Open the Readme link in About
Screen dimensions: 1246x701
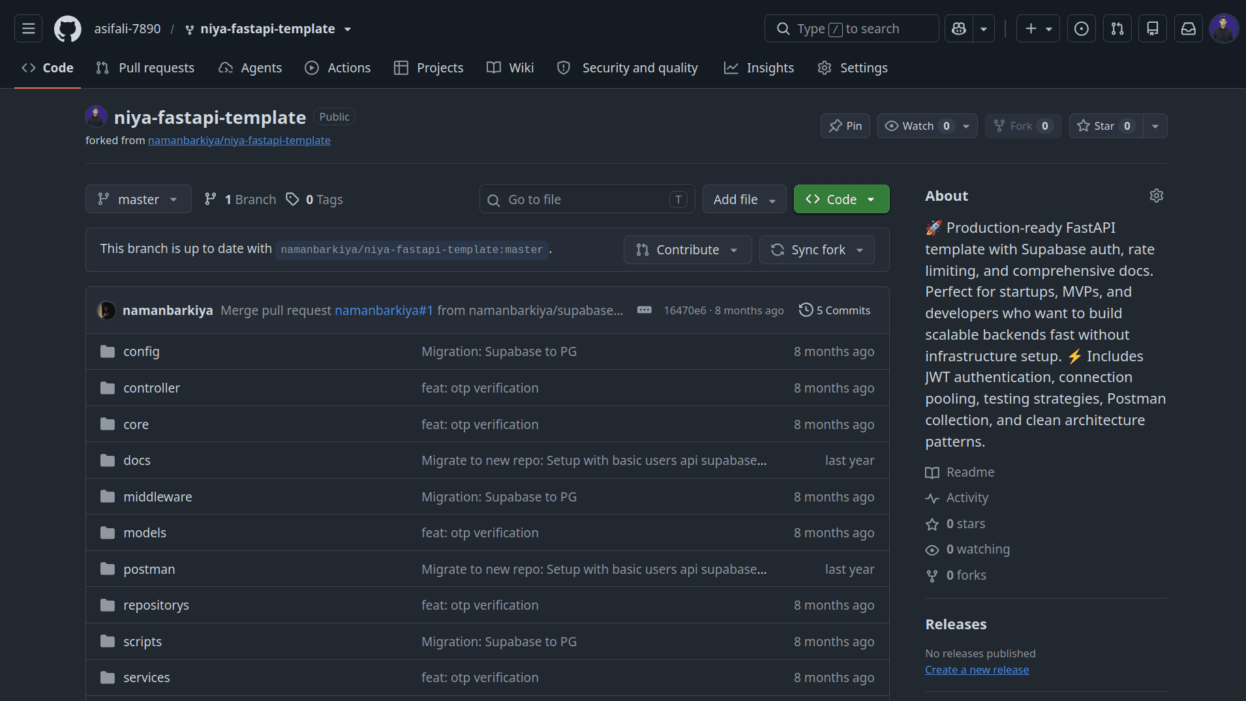pos(960,472)
